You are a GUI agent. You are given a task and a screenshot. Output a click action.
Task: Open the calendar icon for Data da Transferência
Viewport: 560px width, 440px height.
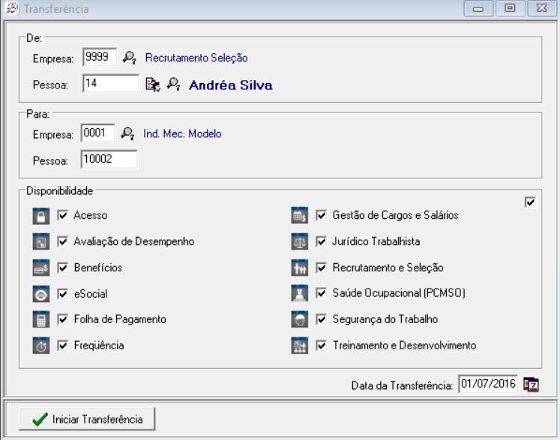click(x=531, y=385)
